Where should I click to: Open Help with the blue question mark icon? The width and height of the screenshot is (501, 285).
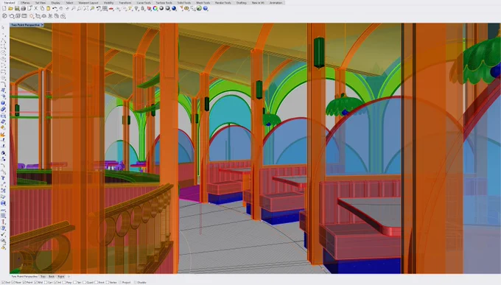click(205, 8)
